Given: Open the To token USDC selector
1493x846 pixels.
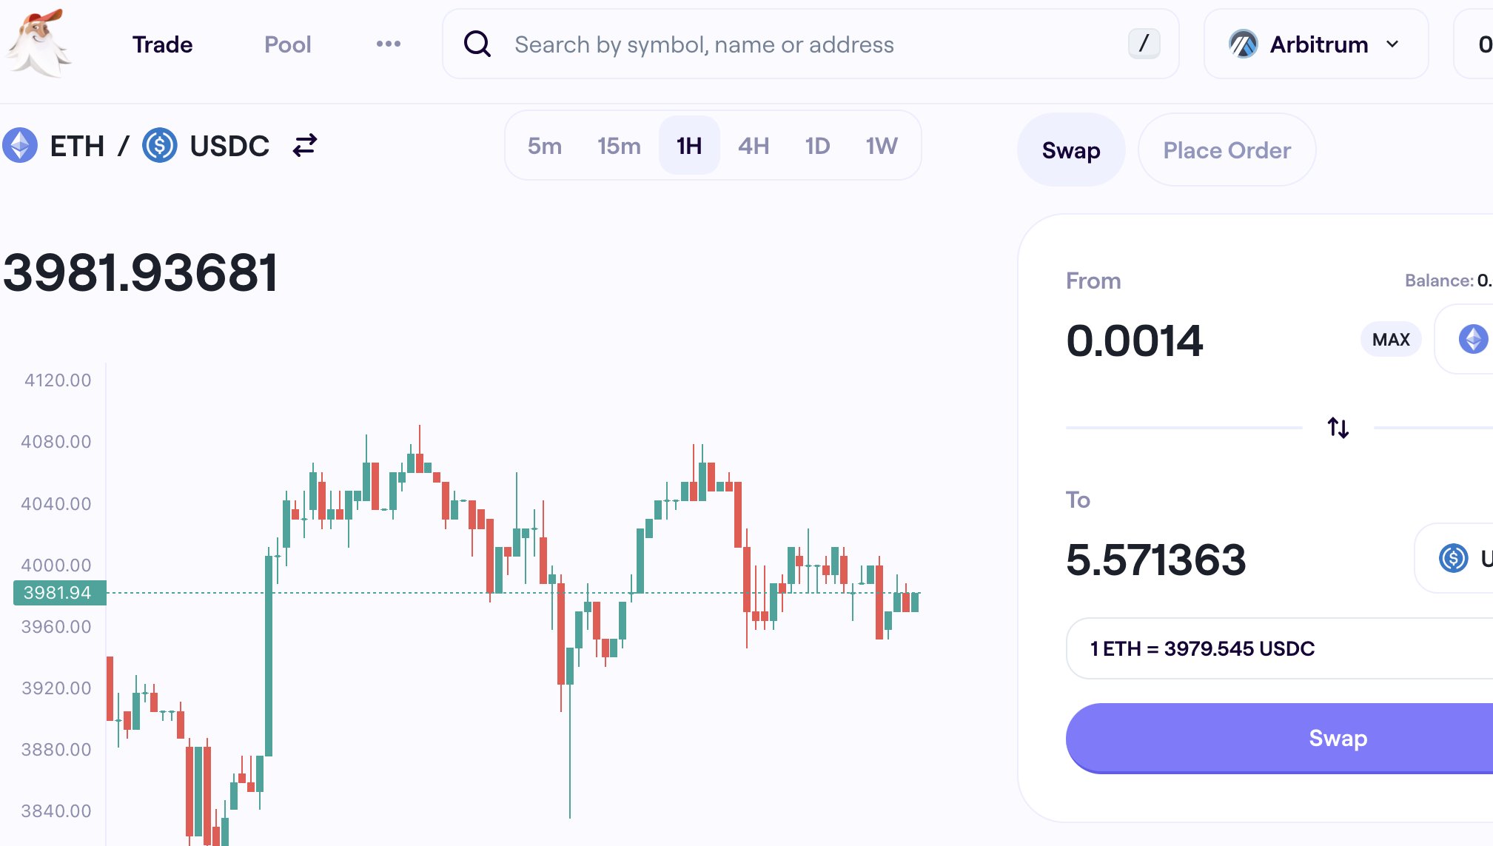Looking at the screenshot, I should [x=1462, y=558].
